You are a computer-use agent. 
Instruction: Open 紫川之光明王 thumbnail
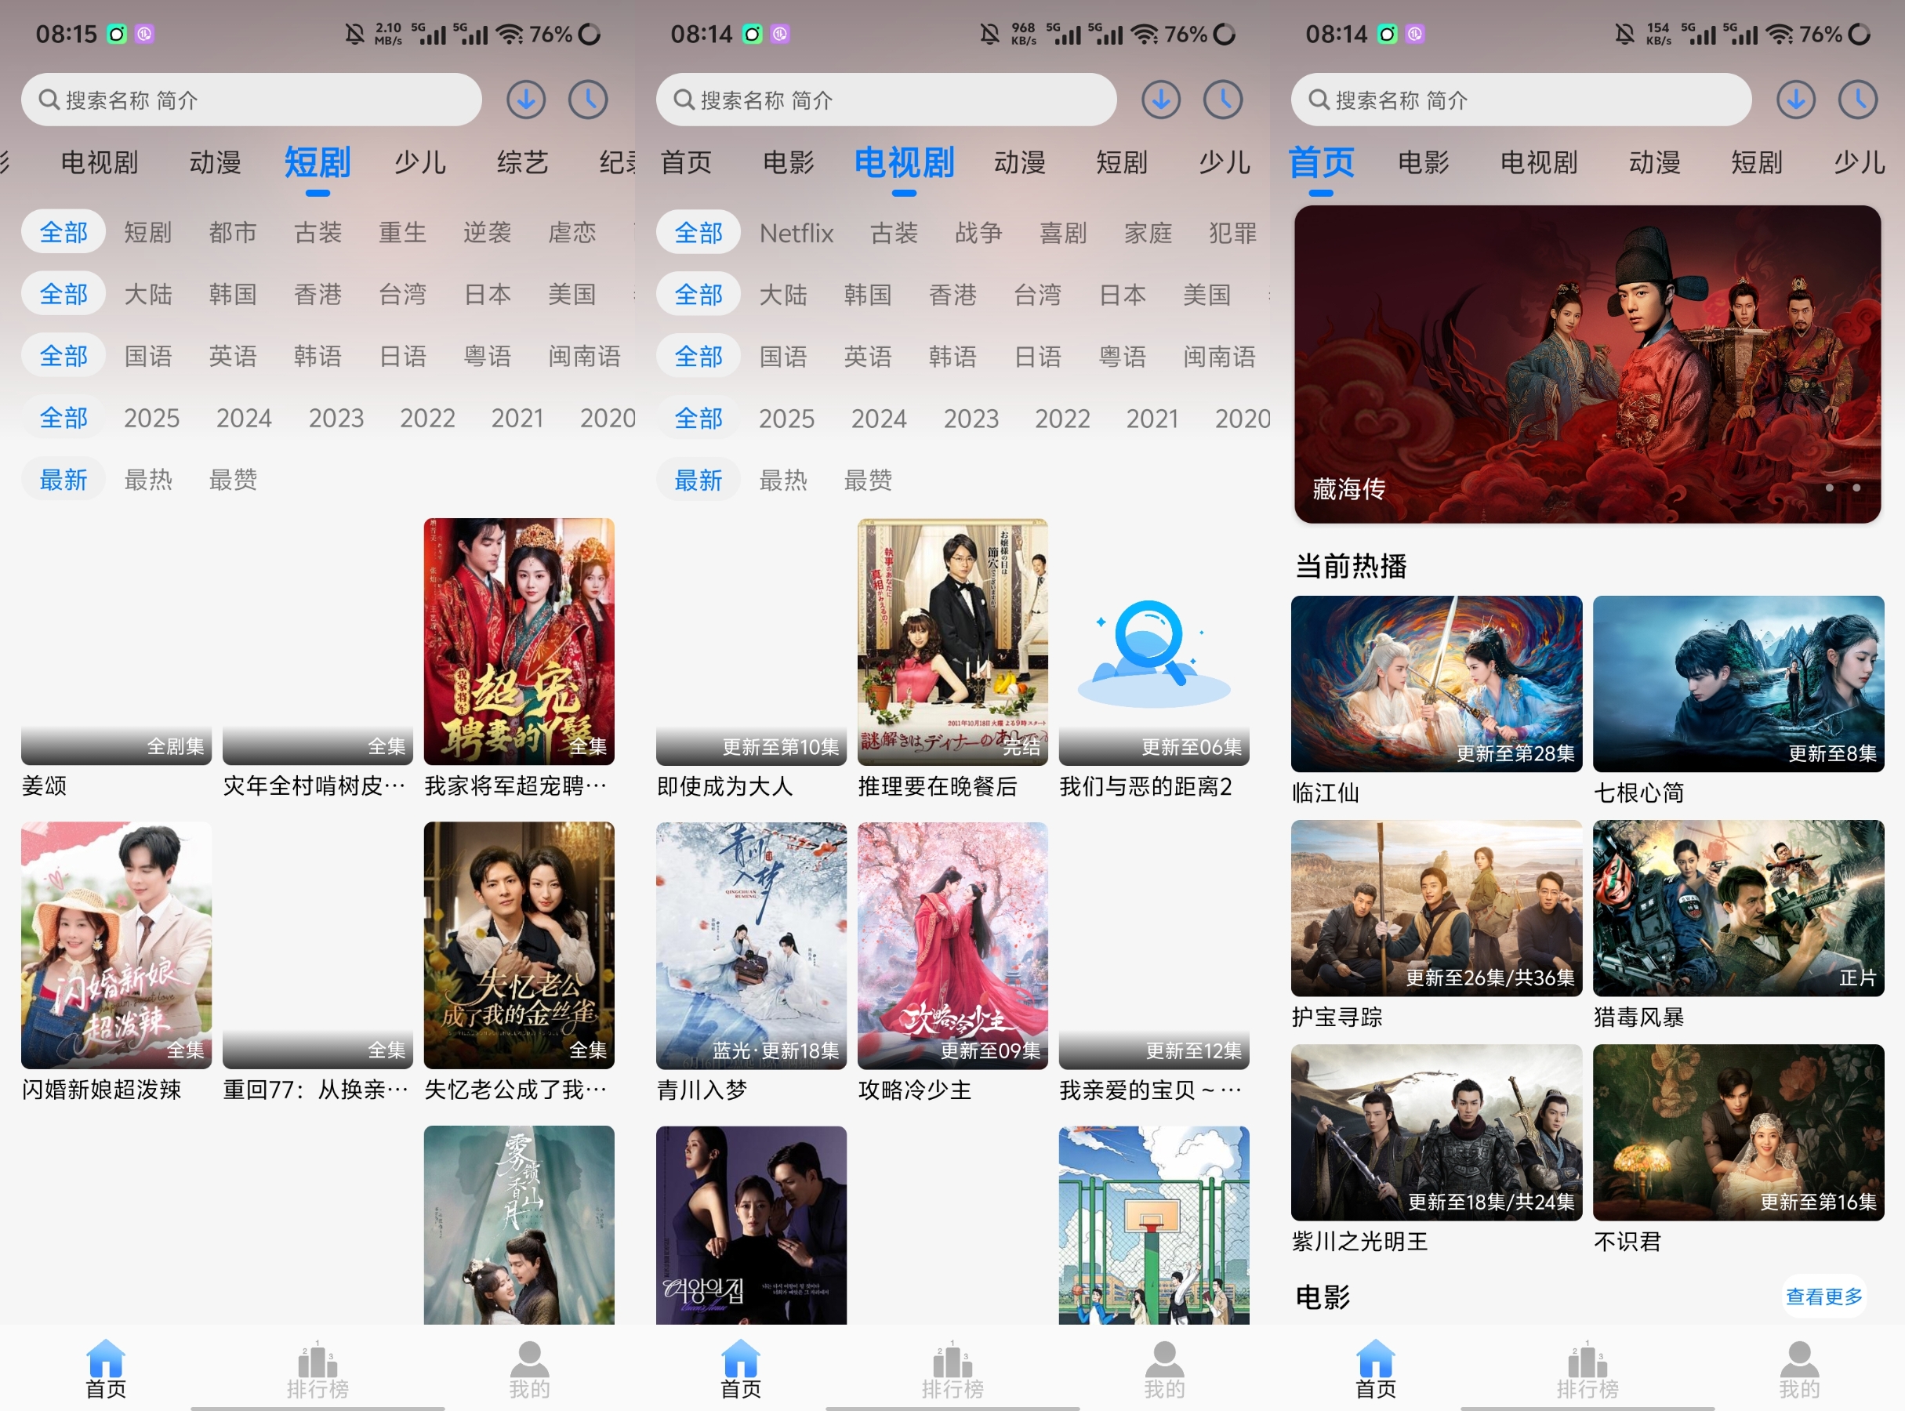pyautogui.click(x=1436, y=1133)
